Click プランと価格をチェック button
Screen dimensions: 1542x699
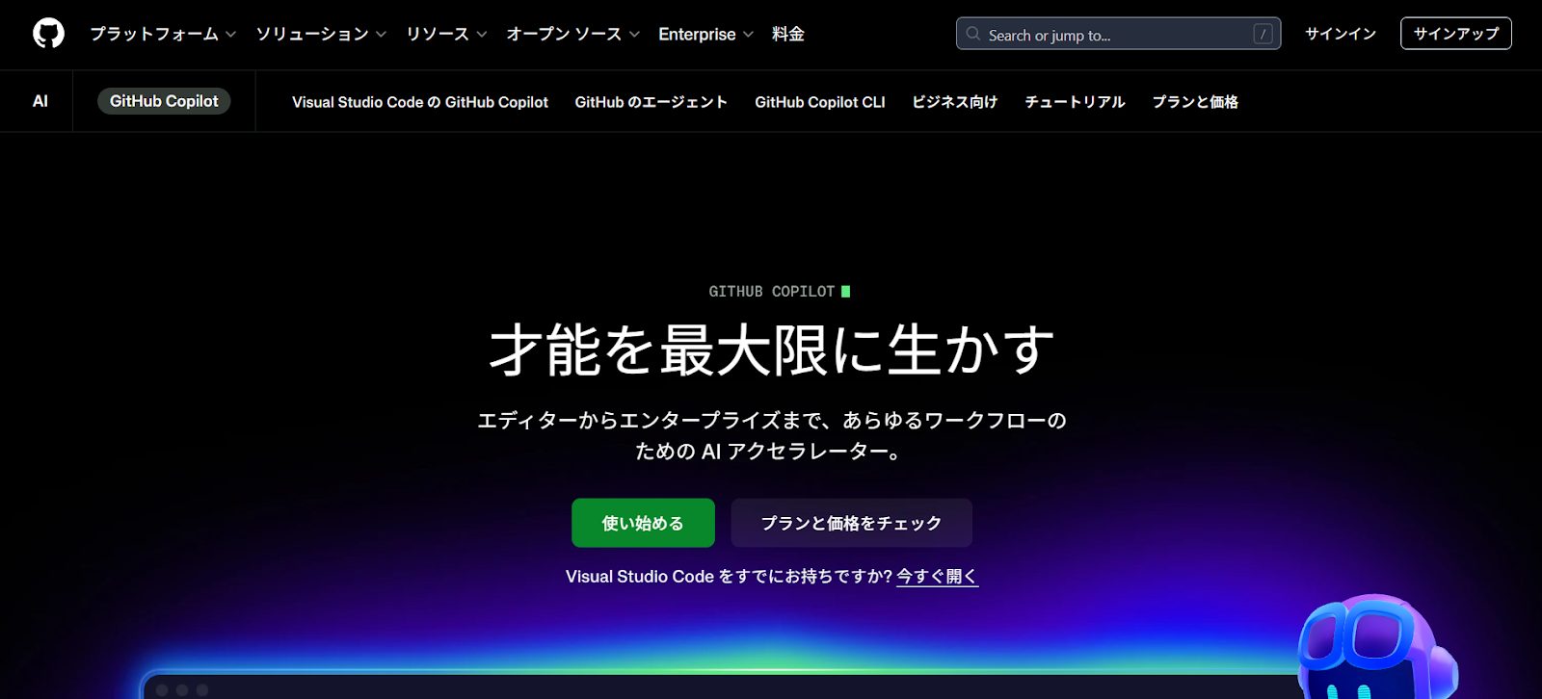(x=851, y=523)
